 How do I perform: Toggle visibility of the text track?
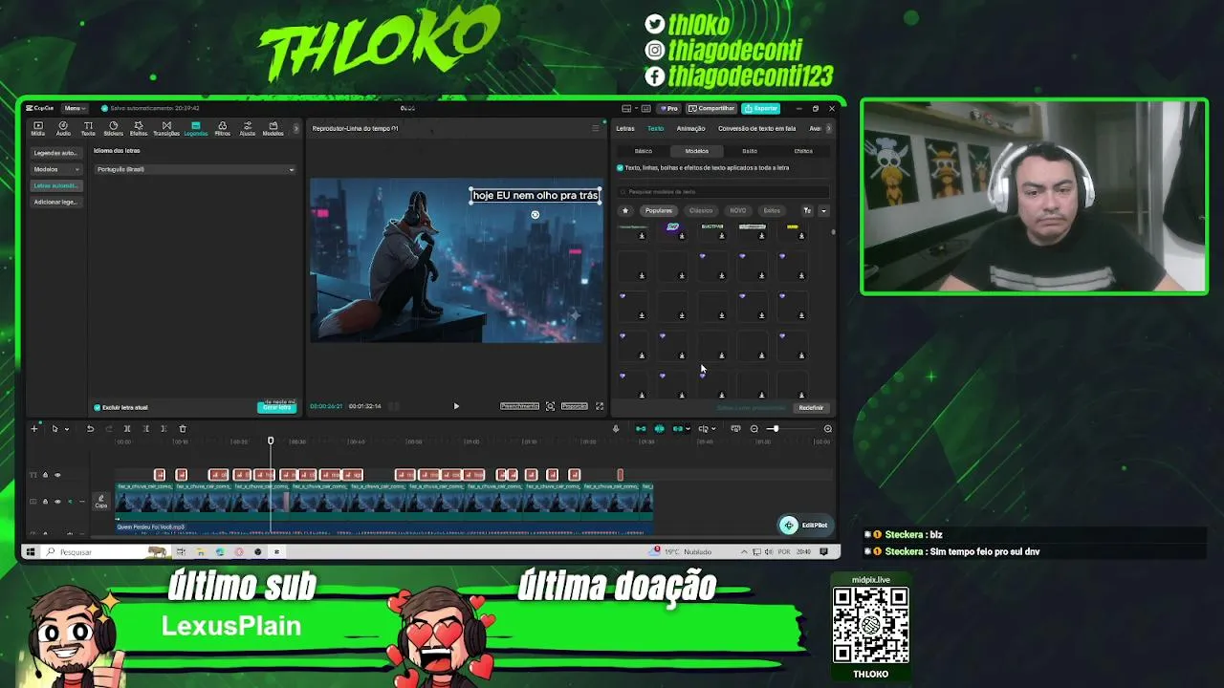point(57,475)
